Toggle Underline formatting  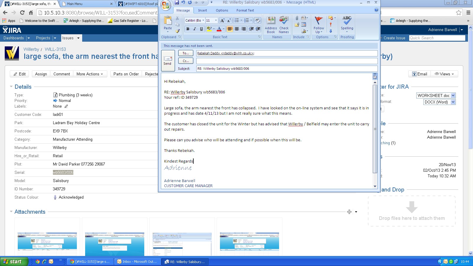tap(201, 29)
